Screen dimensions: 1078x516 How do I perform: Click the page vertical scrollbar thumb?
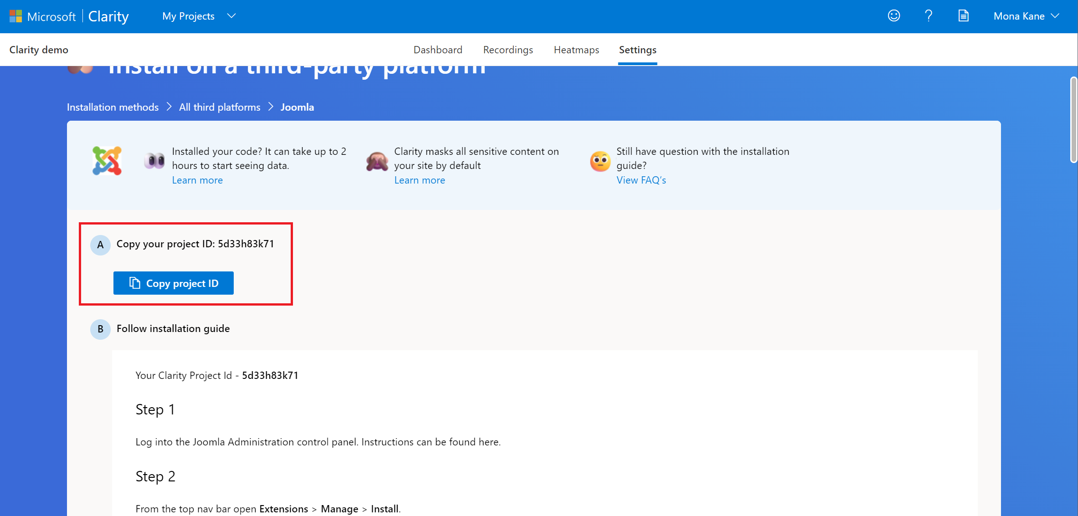coord(1073,120)
